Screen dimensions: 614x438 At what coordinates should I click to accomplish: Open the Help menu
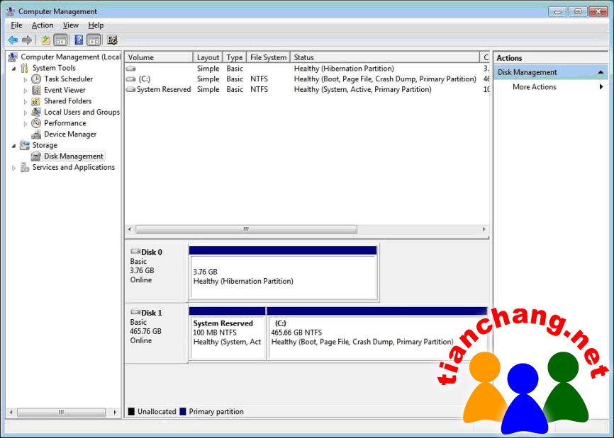click(96, 25)
